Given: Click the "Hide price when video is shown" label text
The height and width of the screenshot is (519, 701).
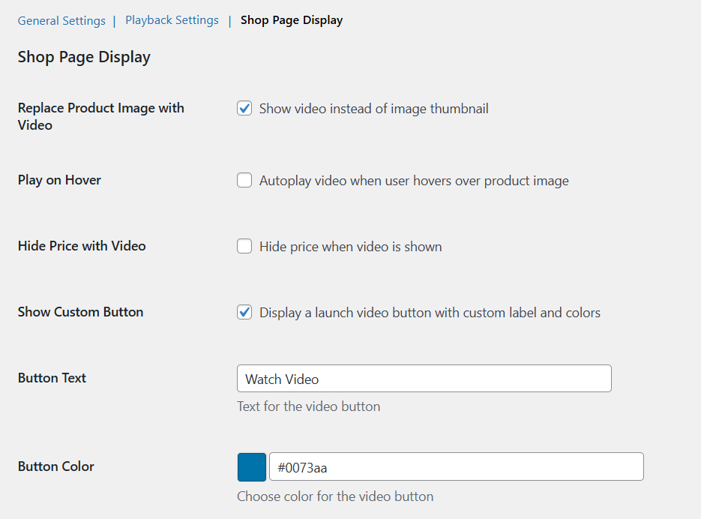Looking at the screenshot, I should click(350, 247).
